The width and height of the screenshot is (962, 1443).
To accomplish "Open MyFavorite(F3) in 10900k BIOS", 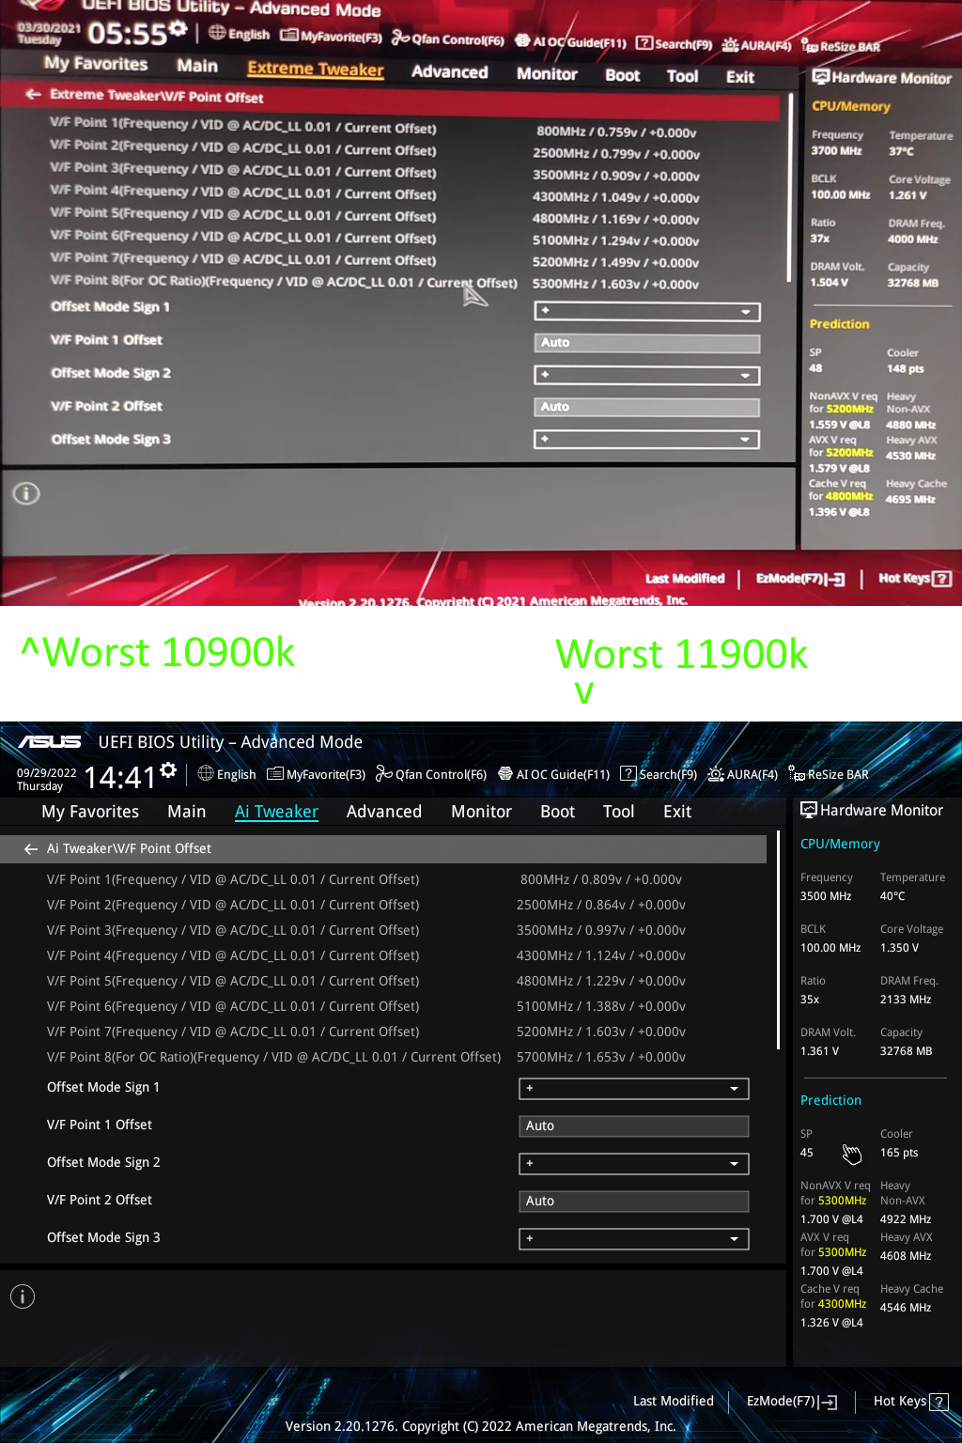I will point(331,37).
